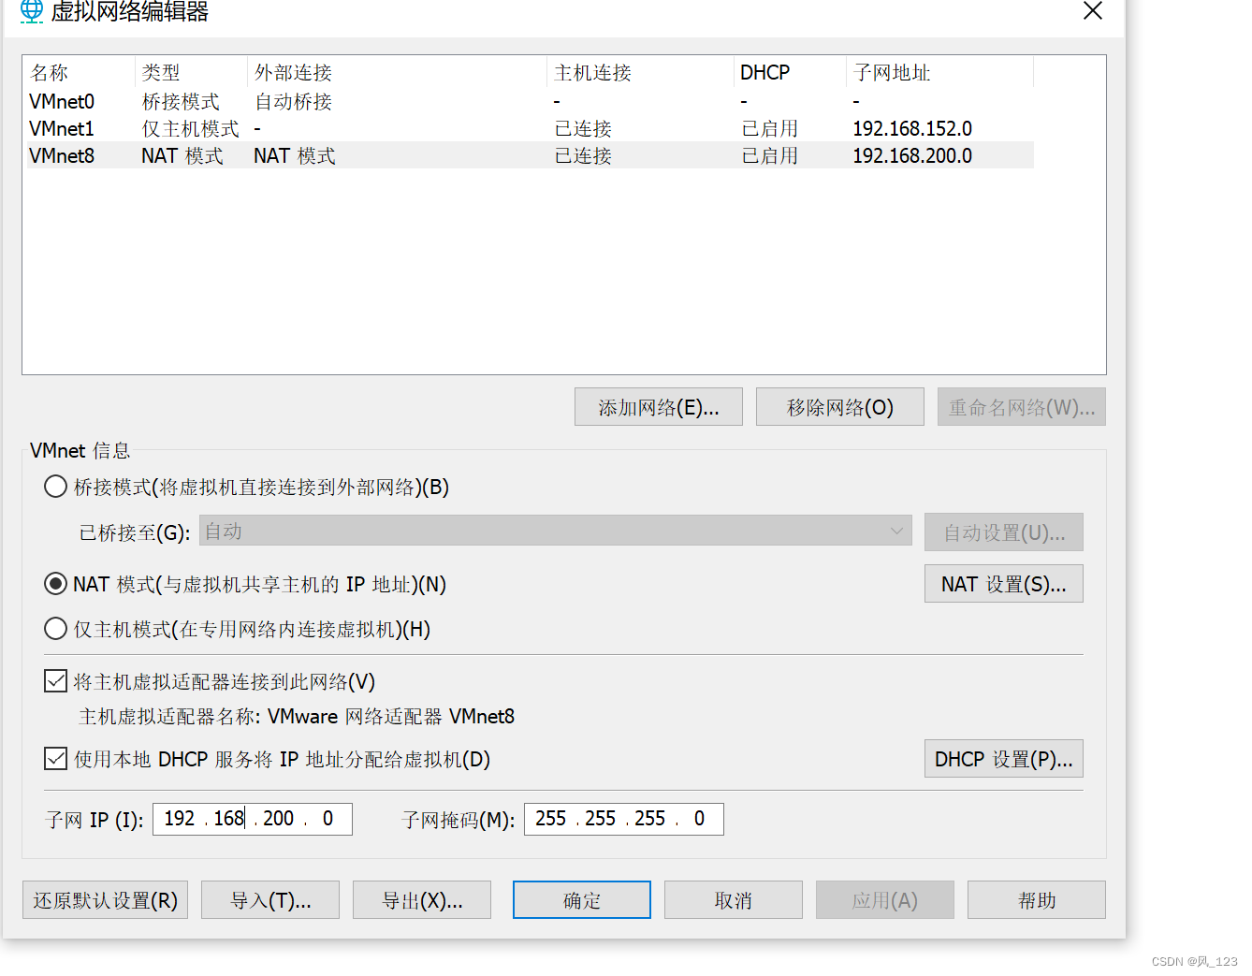Click the 导出(X)... button
The height and width of the screenshot is (976, 1252).
(x=422, y=900)
